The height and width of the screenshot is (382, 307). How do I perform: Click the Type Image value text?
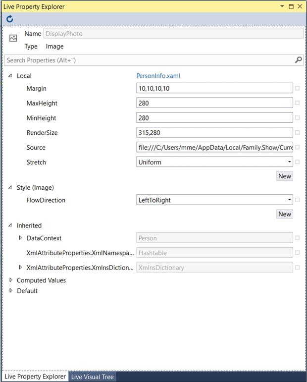(54, 46)
